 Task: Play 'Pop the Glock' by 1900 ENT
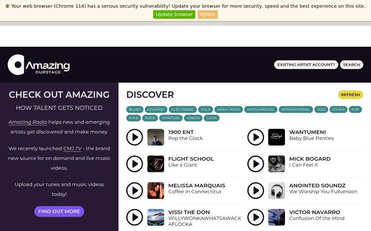(134, 137)
